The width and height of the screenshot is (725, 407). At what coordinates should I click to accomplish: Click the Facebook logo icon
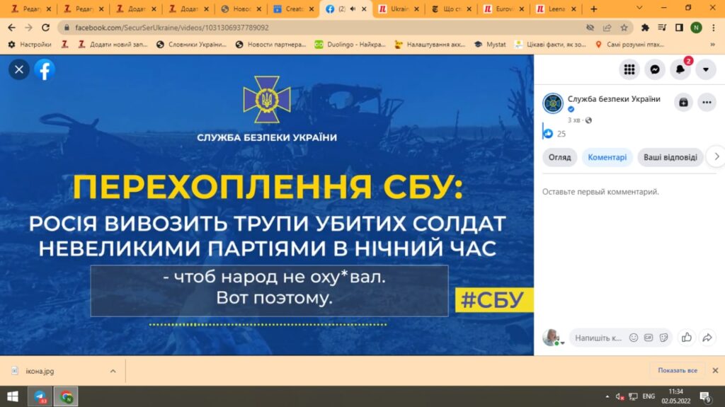(44, 69)
